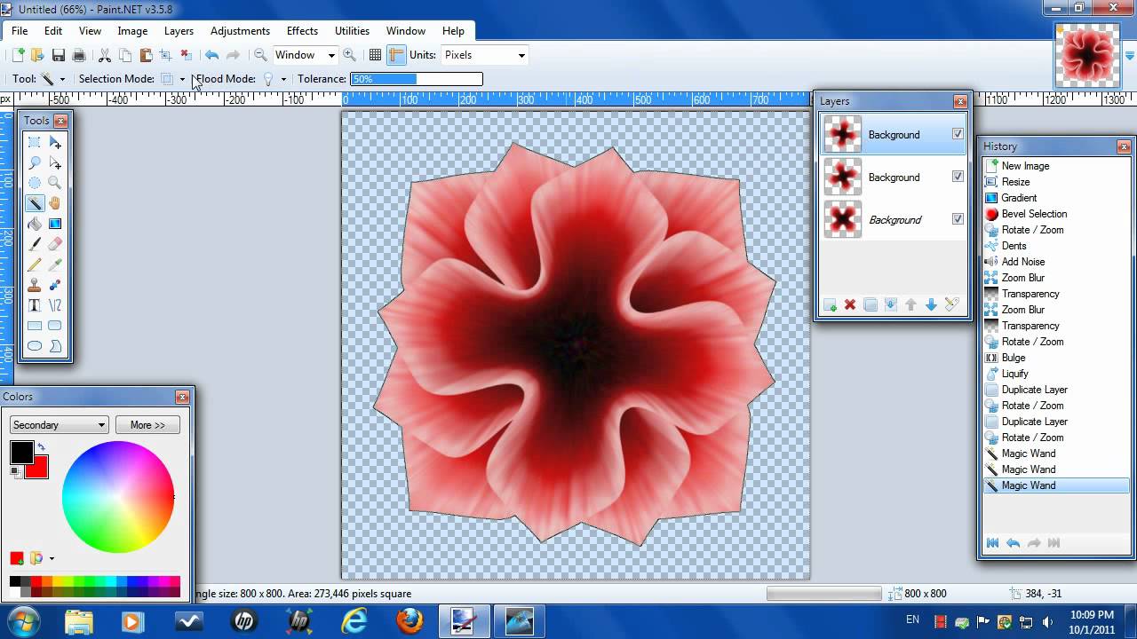Open Layer Properties icon in Layers panel
Screen dimensions: 1137x639
[951, 304]
